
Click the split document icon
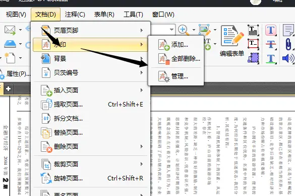pos(46,118)
